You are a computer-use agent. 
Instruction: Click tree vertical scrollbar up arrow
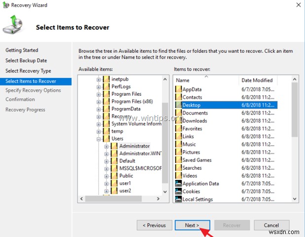click(165, 79)
